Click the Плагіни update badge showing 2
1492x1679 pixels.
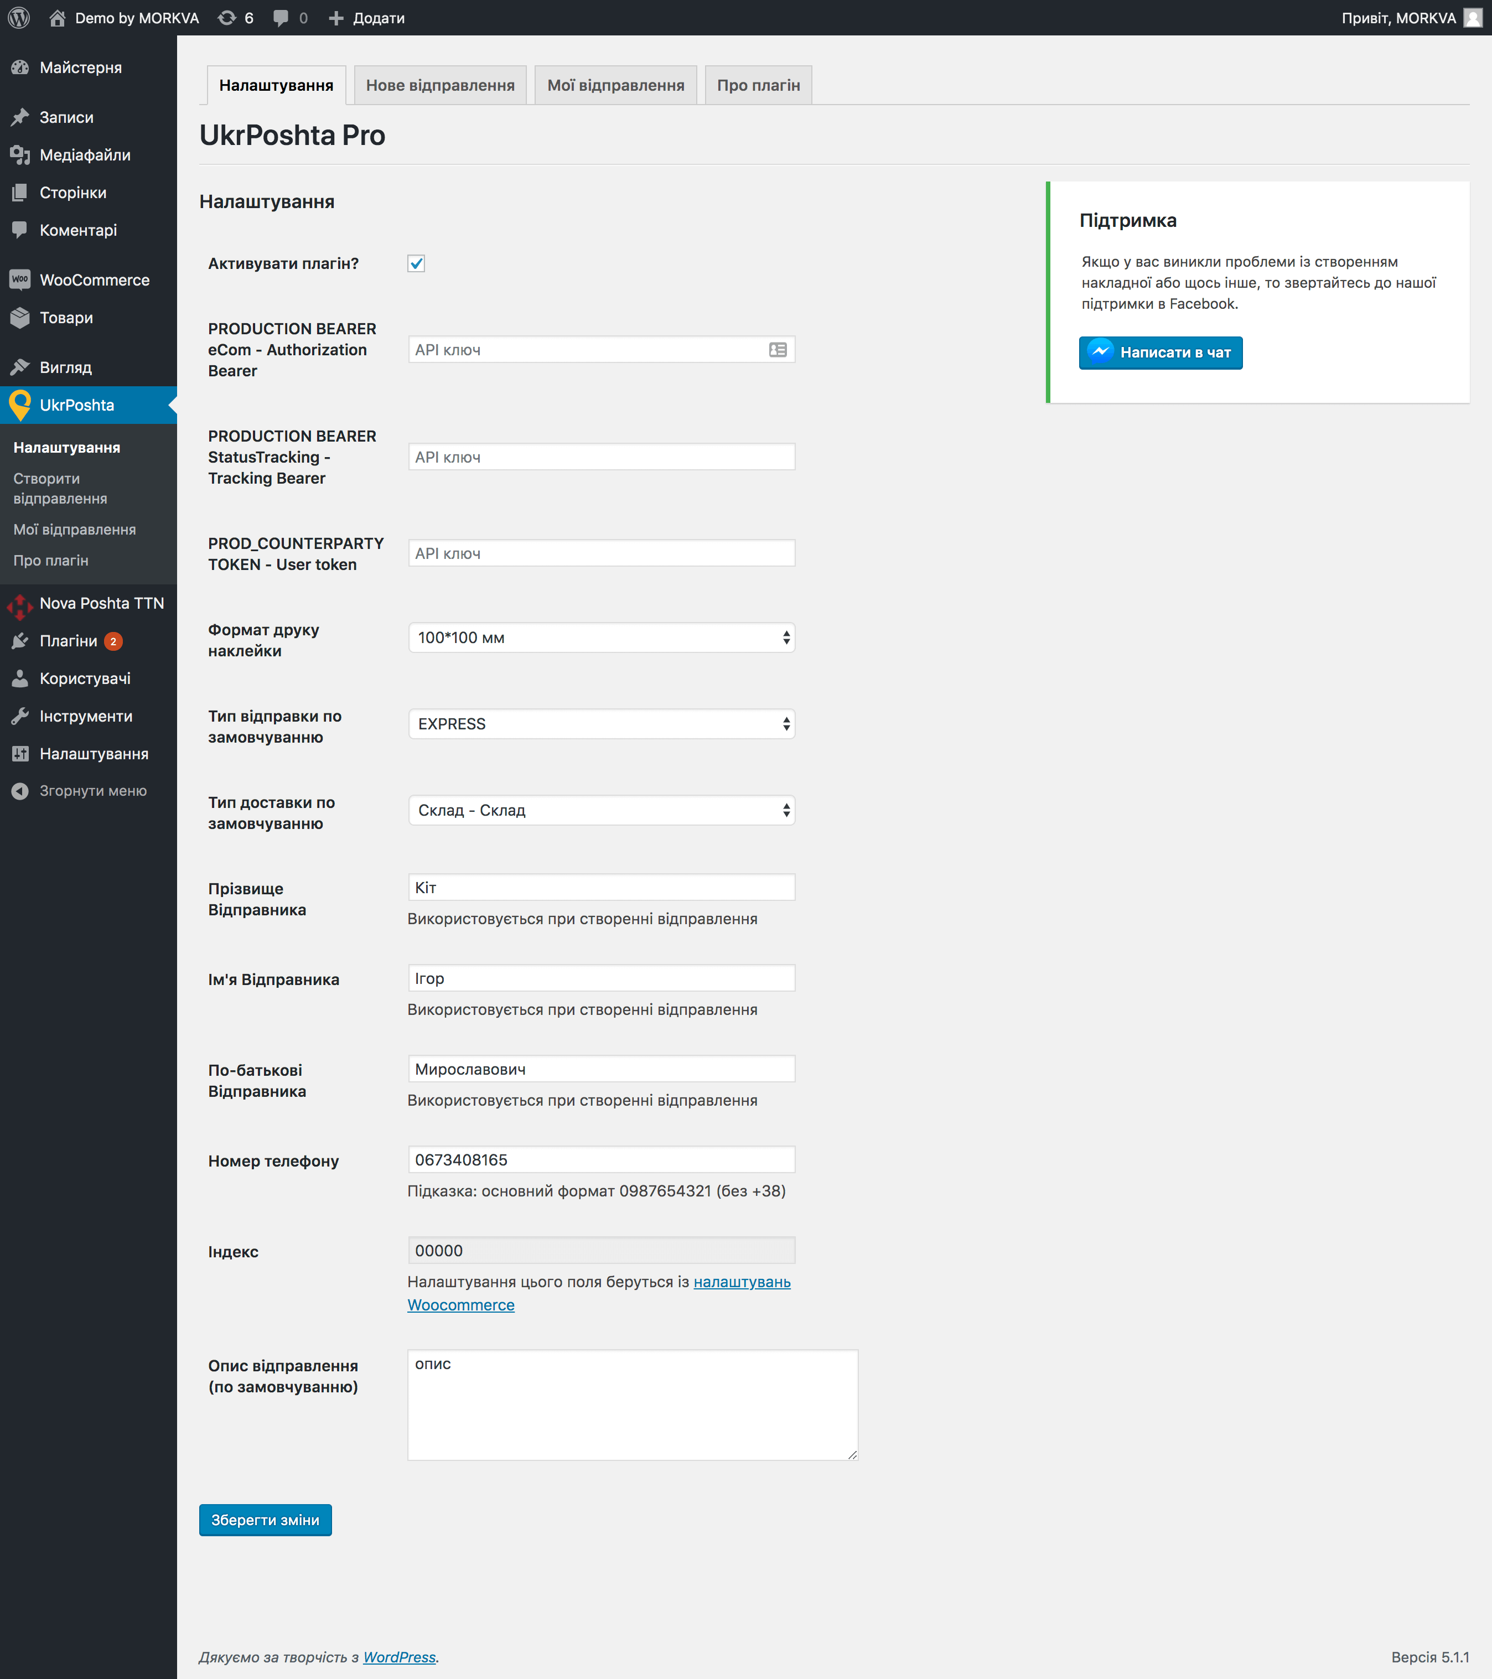coord(113,641)
